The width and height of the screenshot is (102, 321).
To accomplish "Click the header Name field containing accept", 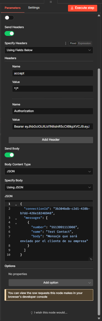I will click(x=53, y=73).
